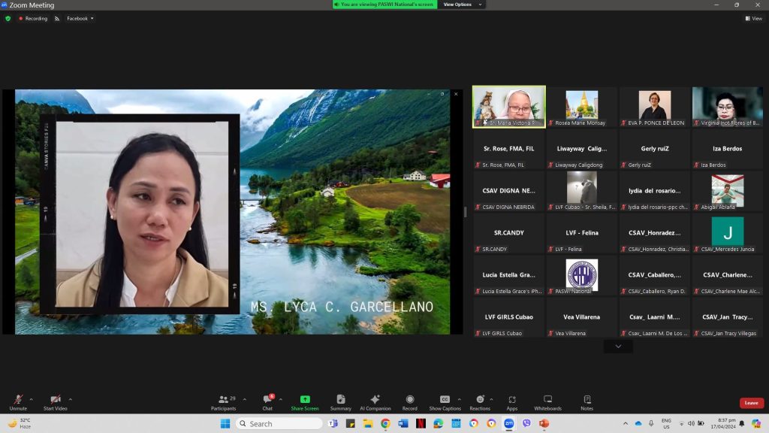Launch the AI Companion
The image size is (769, 433).
point(375,401)
